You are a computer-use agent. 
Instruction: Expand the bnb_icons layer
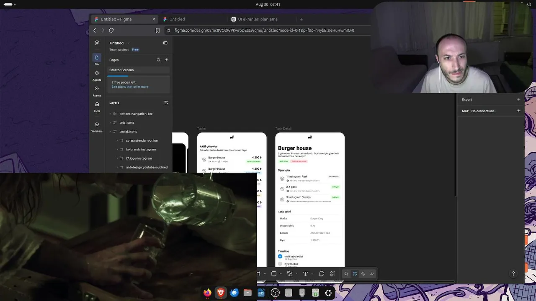coord(111,122)
